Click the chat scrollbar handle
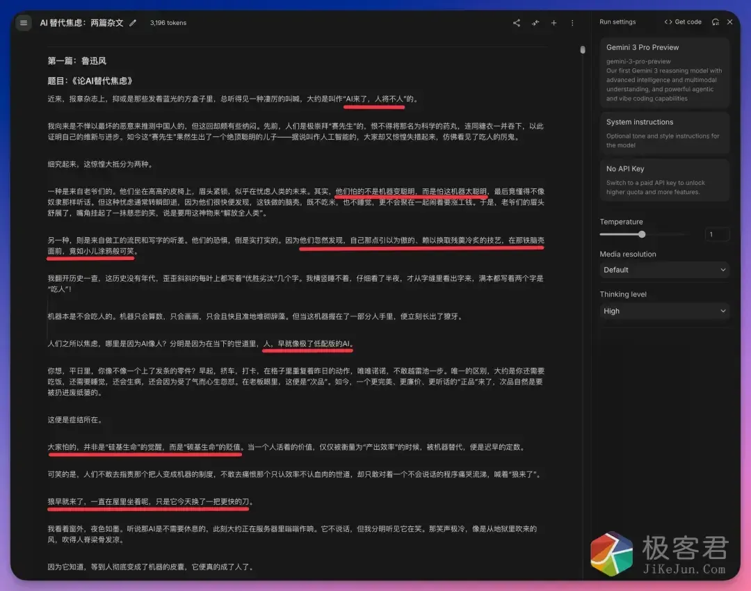Screen dimensions: 751x591 click(582, 50)
